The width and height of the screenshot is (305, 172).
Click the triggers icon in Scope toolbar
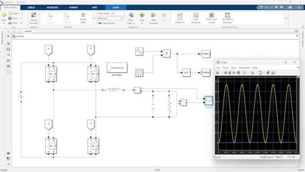(x=268, y=73)
